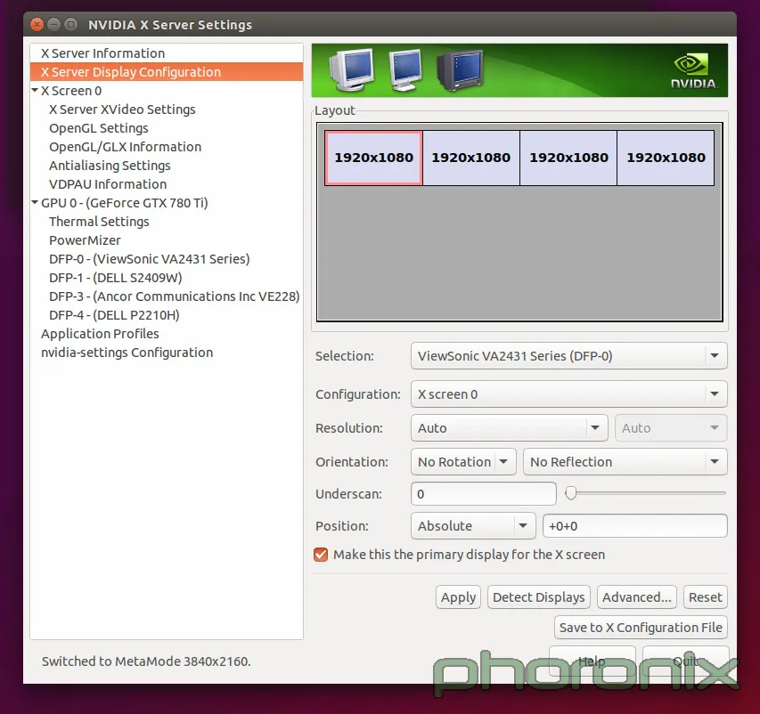
Task: Open VDPAU Information page
Action: coord(108,184)
